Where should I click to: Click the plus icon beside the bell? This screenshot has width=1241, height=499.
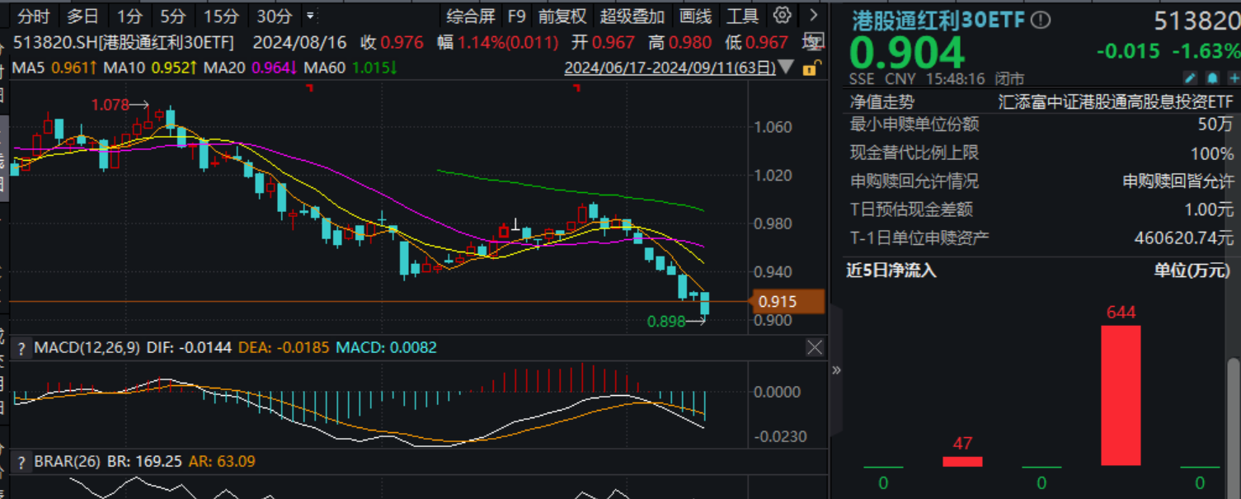coord(1234,78)
